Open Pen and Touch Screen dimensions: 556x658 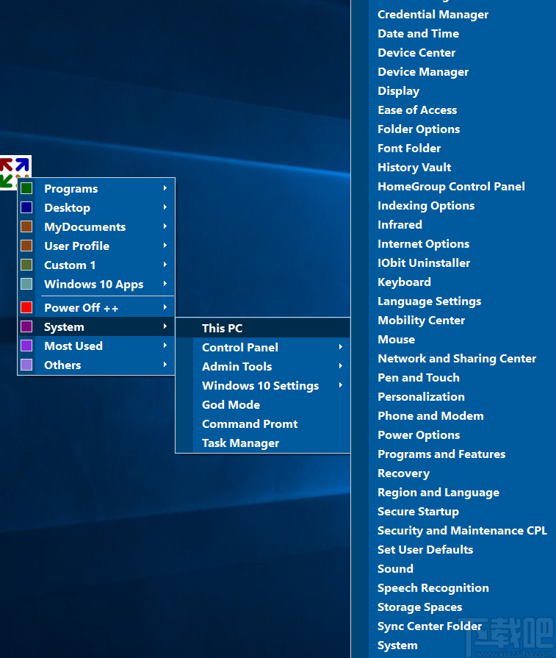(419, 378)
